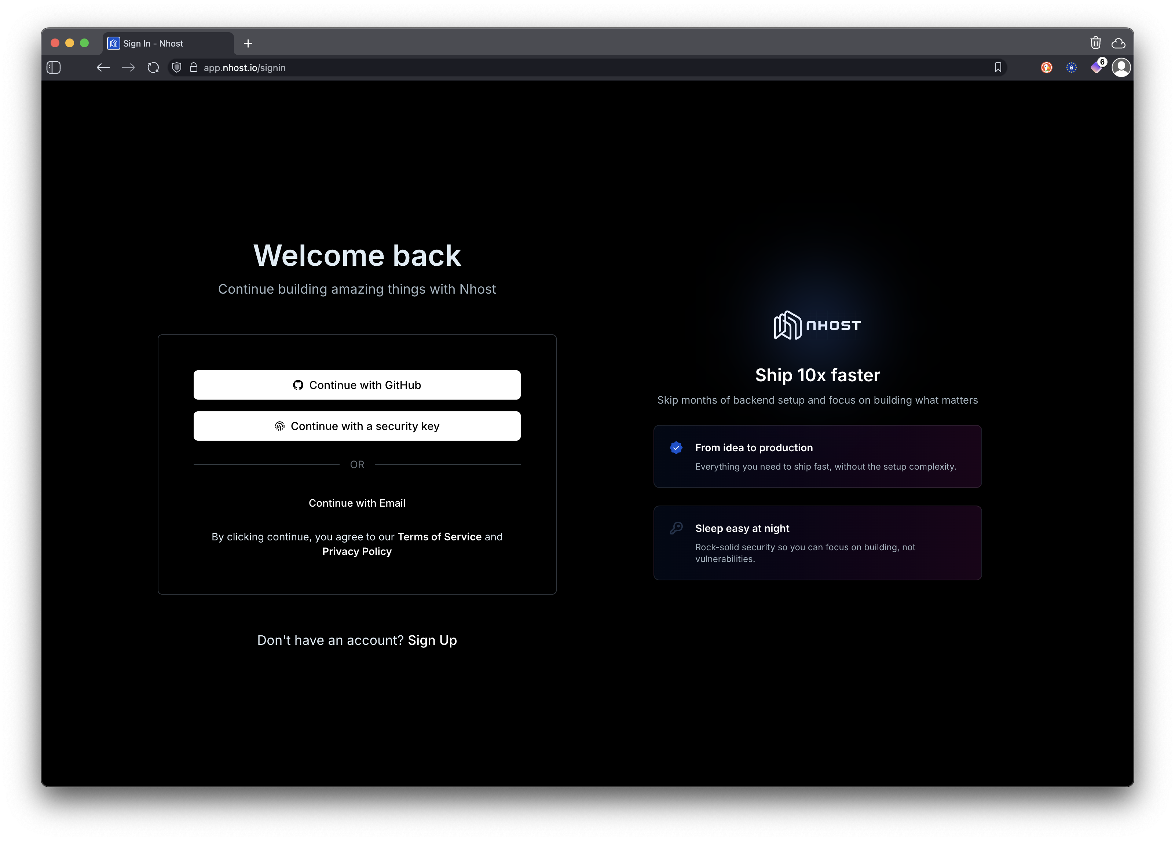
Task: Click the trash can icon in tab bar
Action: (1095, 43)
